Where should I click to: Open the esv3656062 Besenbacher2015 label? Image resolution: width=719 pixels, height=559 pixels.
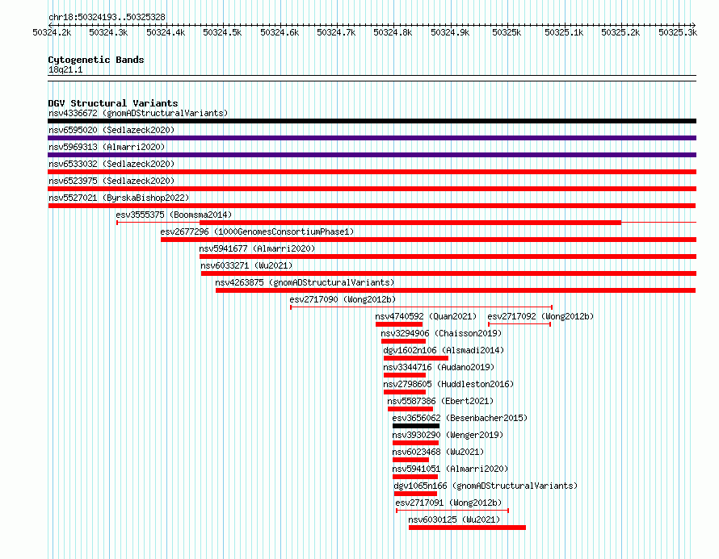point(460,418)
